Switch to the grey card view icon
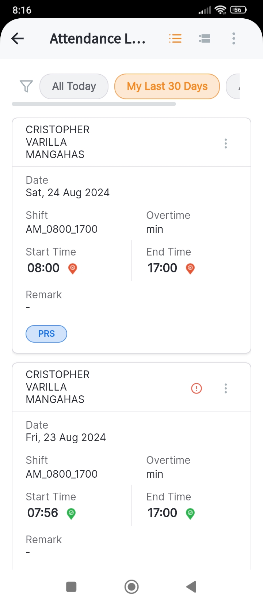 [x=205, y=38]
